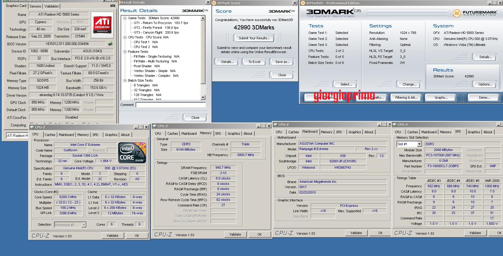Open the ATI Radeon card selector in GPU-Z
The height and width of the screenshot is (256, 503).
[17, 135]
